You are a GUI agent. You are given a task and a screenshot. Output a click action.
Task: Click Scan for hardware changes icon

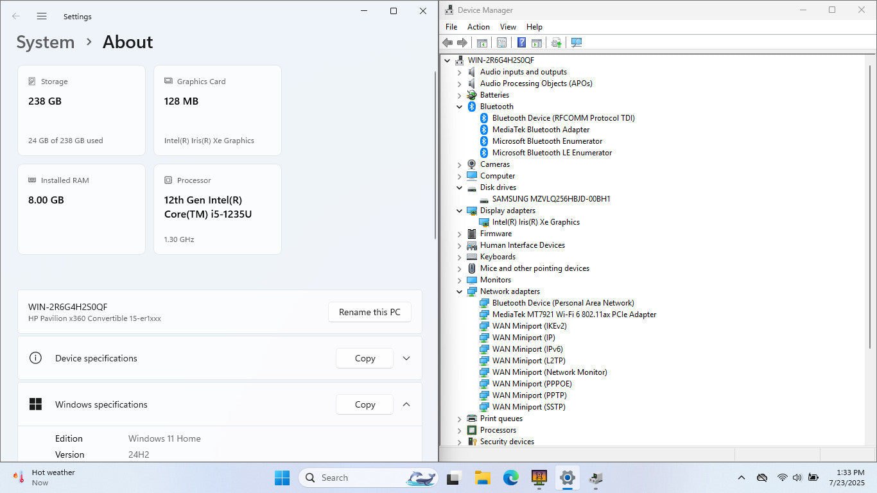pos(577,42)
